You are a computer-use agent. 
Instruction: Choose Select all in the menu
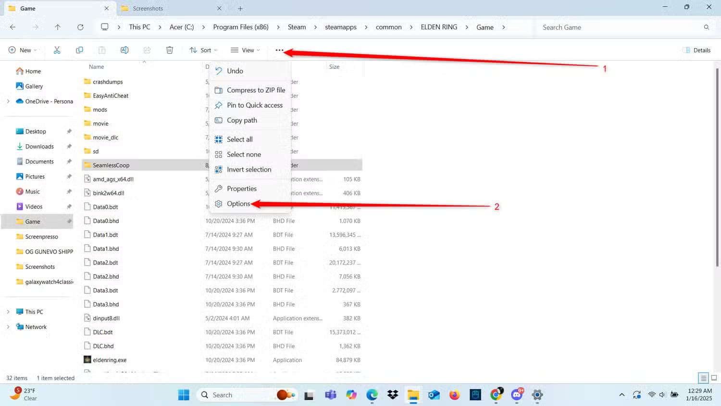pos(250,140)
